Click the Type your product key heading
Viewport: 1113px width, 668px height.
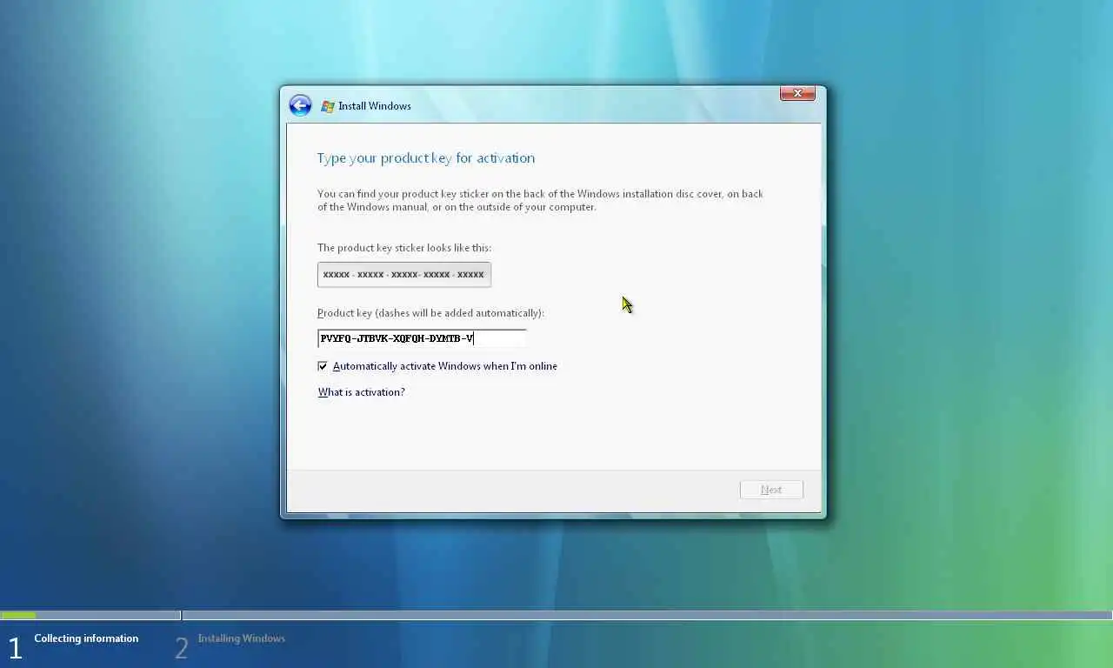(x=426, y=157)
